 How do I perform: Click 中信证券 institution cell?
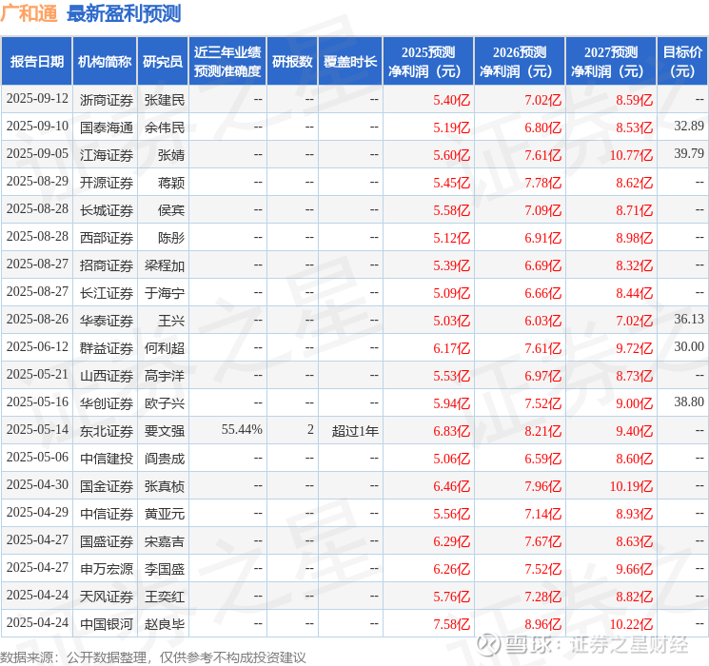click(x=107, y=514)
